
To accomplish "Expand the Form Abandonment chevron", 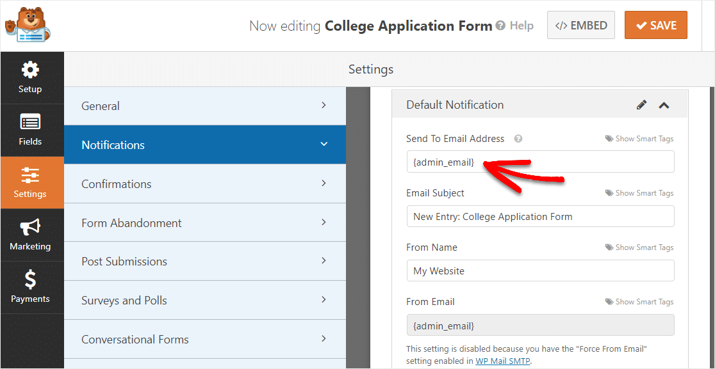I will [324, 222].
